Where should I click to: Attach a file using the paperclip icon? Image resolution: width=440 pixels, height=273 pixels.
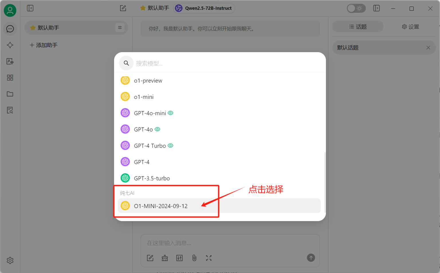click(194, 258)
